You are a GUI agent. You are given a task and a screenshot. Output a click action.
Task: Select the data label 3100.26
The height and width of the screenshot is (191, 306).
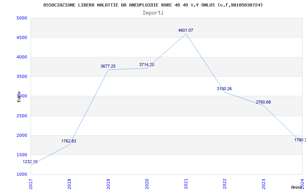point(224,89)
